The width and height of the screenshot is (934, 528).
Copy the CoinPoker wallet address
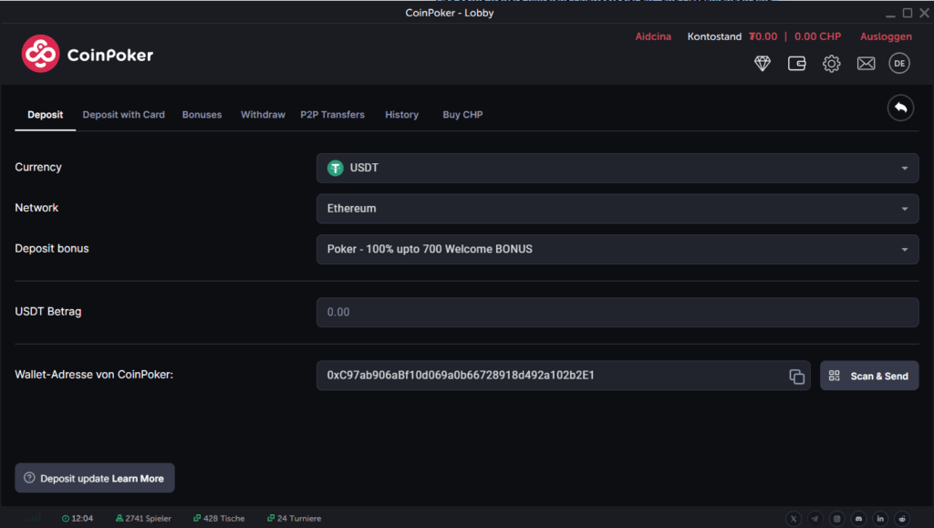797,375
